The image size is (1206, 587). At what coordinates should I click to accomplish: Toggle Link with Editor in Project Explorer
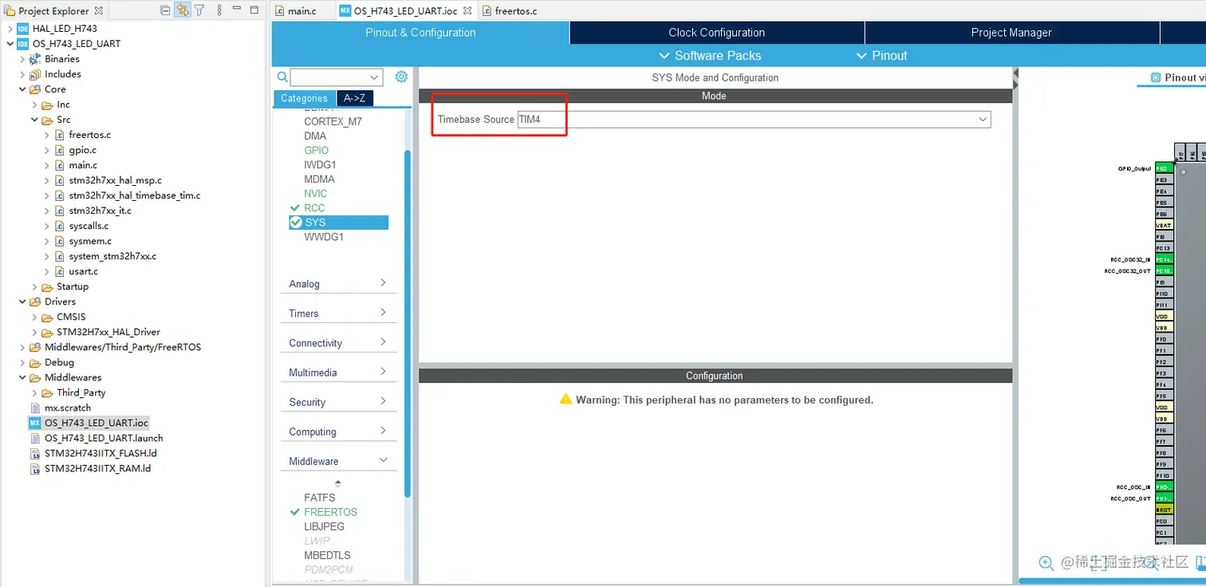183,10
